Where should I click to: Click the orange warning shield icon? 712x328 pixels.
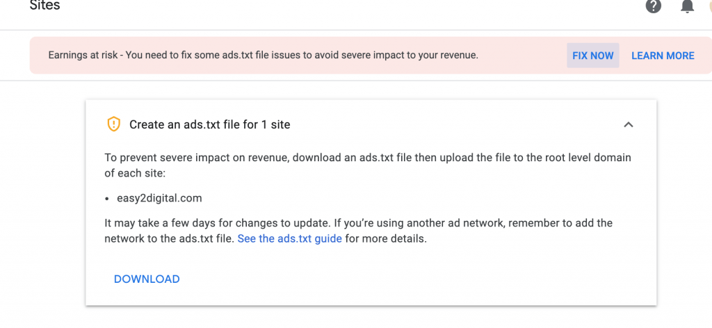(113, 124)
